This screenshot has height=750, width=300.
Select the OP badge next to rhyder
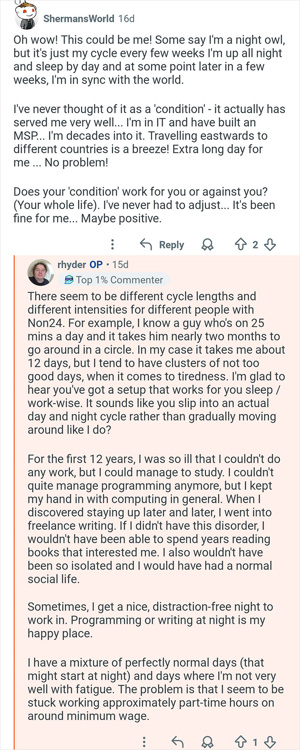(x=96, y=265)
